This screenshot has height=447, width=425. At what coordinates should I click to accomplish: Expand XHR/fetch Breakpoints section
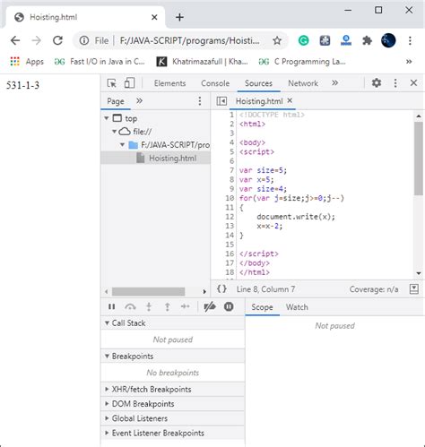173,390
